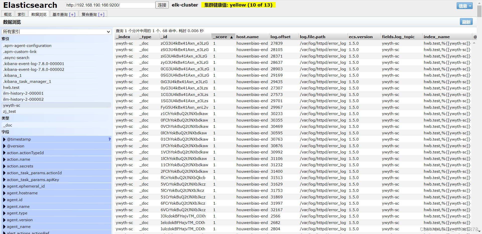Screen dimensions: 482x234
Task: Sort by the _index column header
Action: (x=126, y=37)
